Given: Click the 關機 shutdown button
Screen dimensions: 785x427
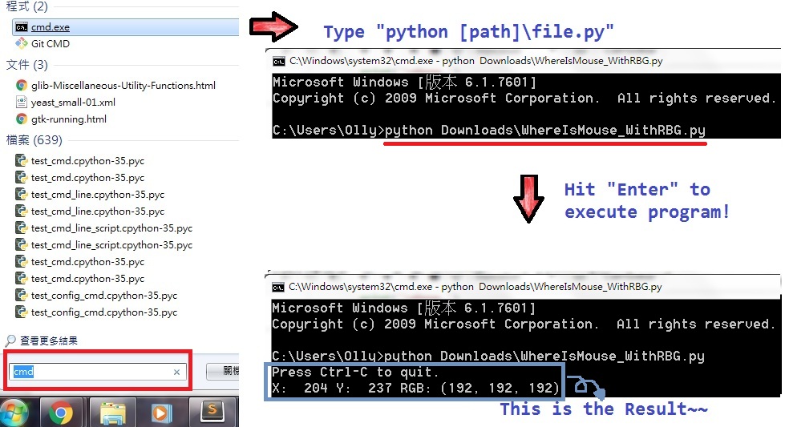Looking at the screenshot, I should point(223,371).
